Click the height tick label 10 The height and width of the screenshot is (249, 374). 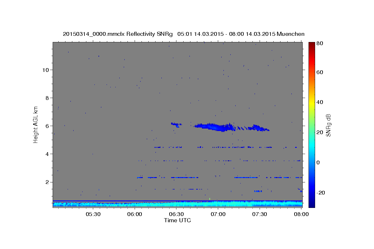point(45,70)
